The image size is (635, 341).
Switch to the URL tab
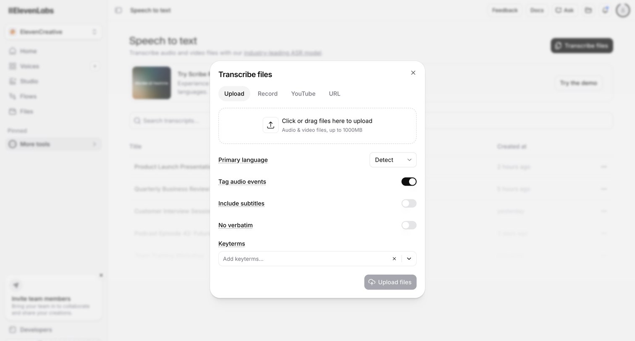pos(335,94)
